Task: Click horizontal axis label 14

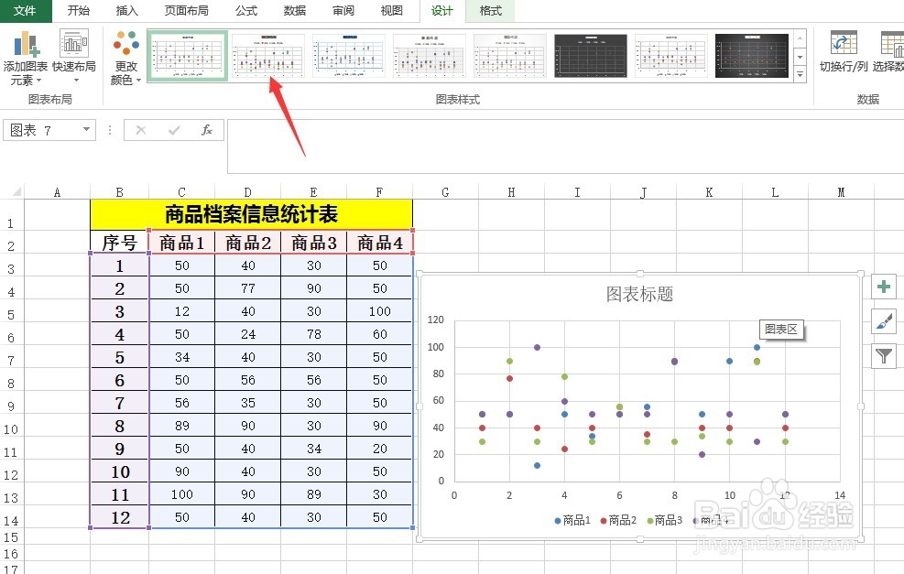Action: (839, 495)
